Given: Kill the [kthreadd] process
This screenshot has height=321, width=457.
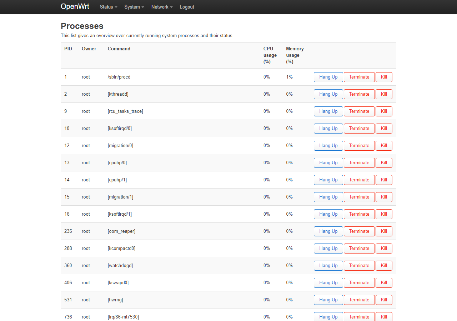Looking at the screenshot, I should click(x=384, y=94).
